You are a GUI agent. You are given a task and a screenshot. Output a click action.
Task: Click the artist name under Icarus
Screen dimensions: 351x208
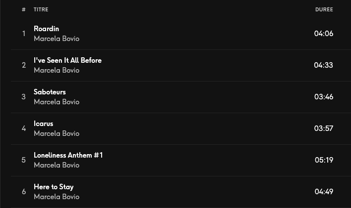(x=57, y=133)
